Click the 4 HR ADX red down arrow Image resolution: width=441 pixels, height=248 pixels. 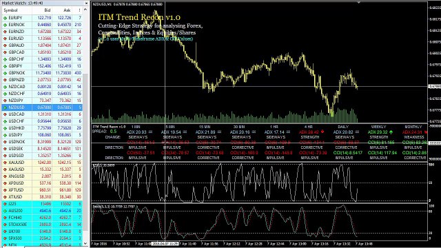coord(322,132)
